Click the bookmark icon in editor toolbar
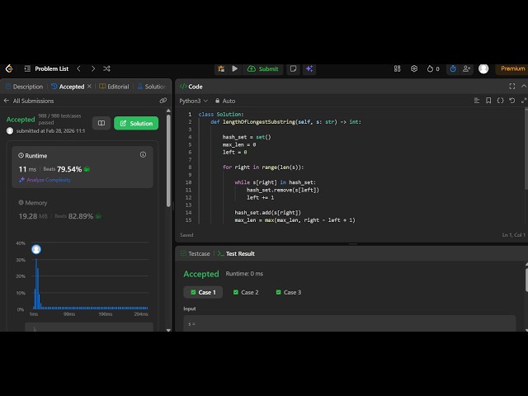The height and width of the screenshot is (396, 528). pyautogui.click(x=488, y=101)
